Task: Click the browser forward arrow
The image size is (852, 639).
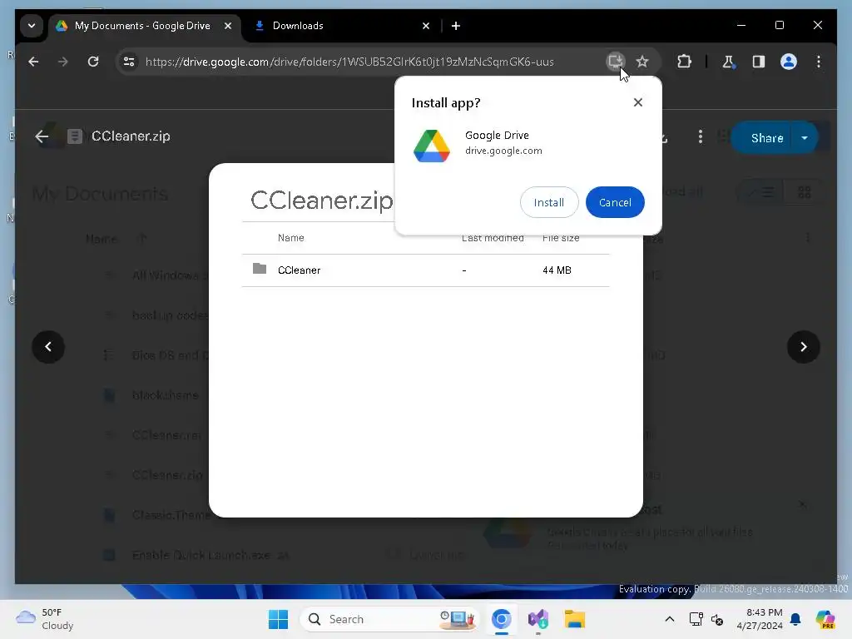Action: (x=63, y=62)
